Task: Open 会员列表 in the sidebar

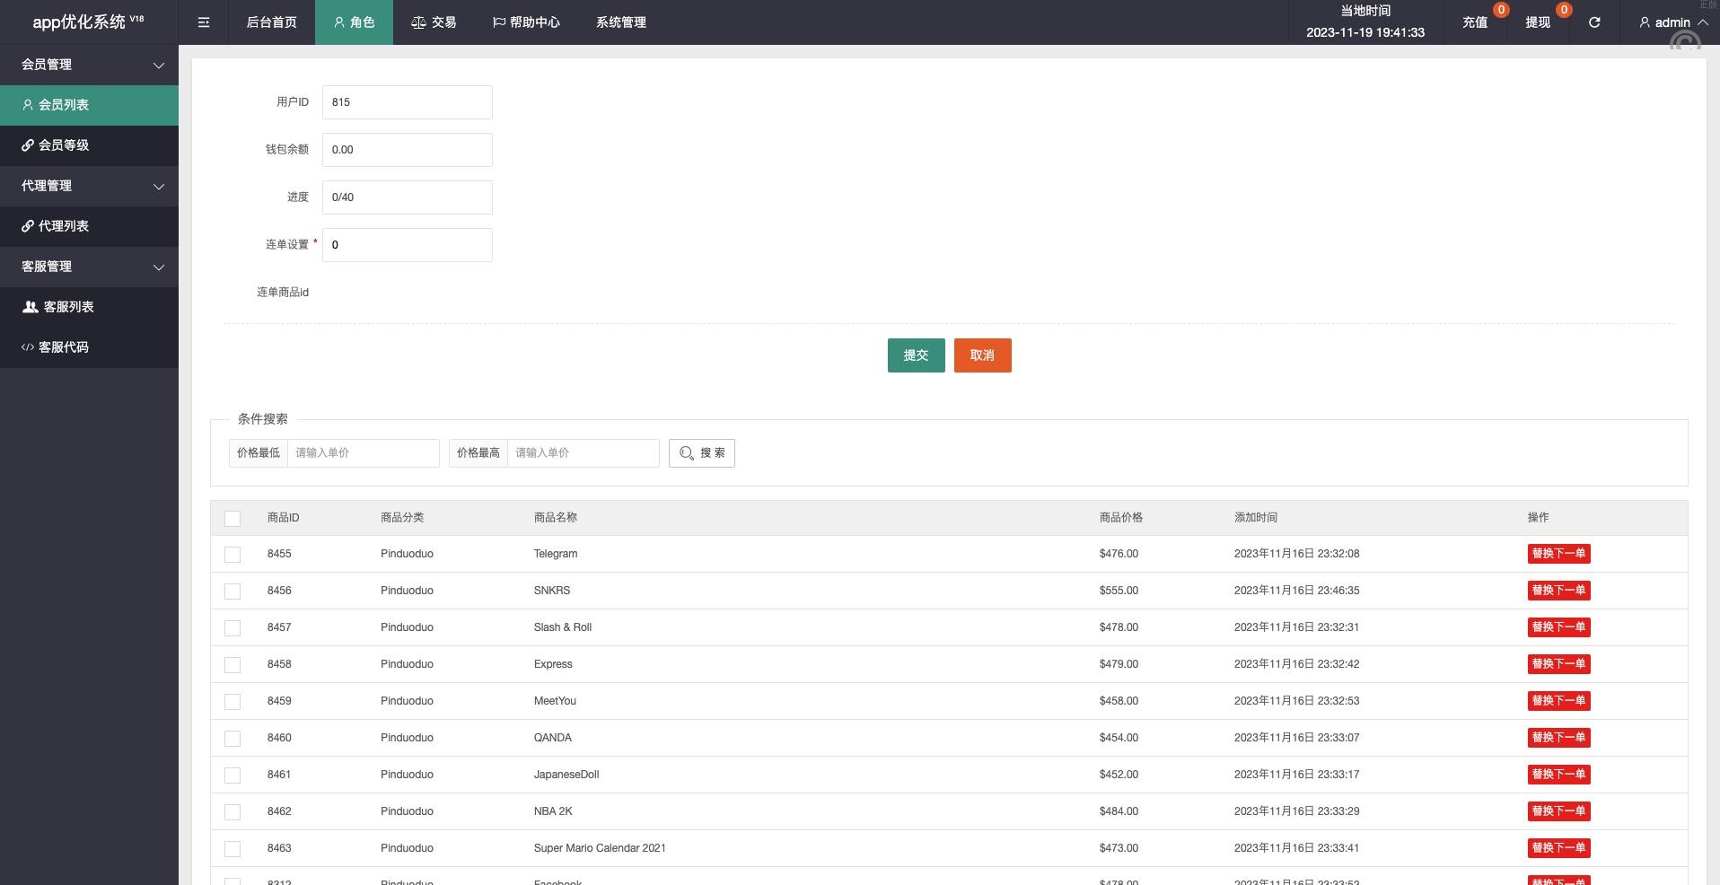Action: [89, 105]
